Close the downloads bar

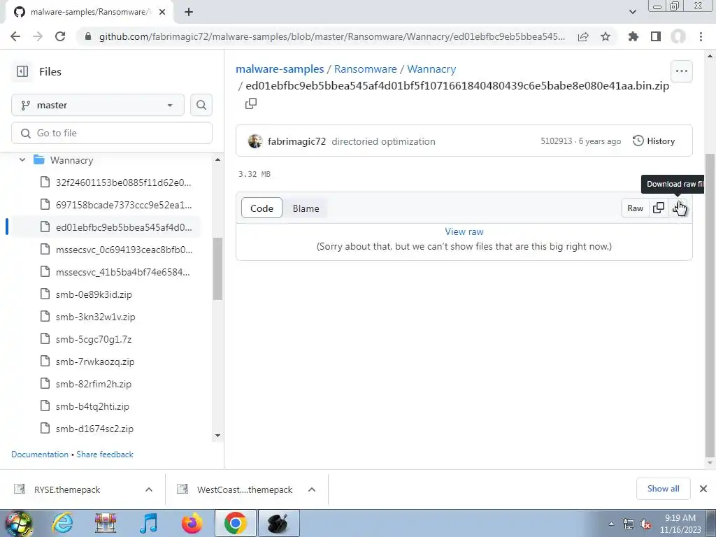pos(703,489)
